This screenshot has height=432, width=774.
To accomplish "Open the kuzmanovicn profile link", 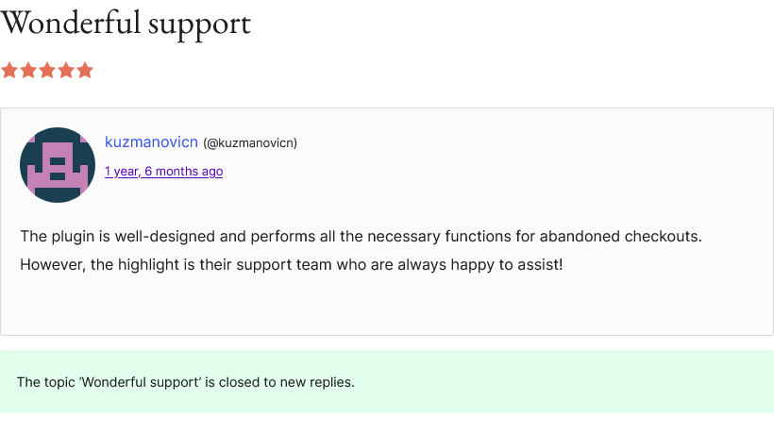I will (x=151, y=142).
